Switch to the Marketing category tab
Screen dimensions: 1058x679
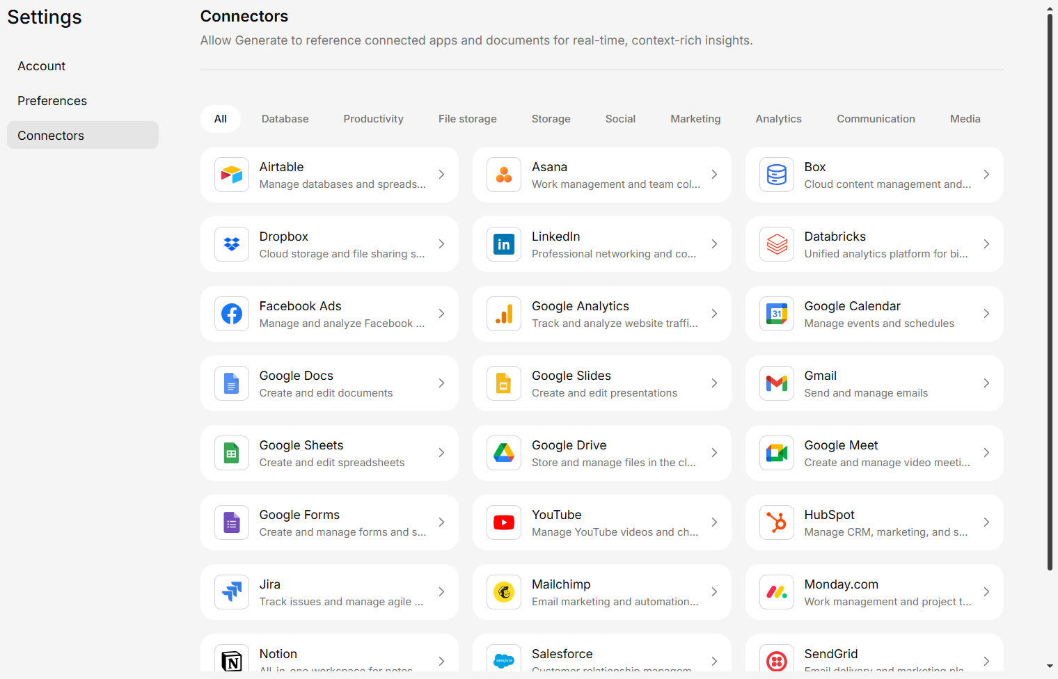coord(695,119)
